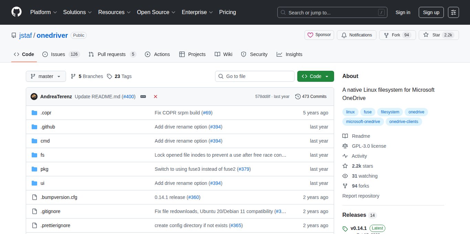Click the red failed status X icon
Viewport: 470px width, 234px height.
click(156, 97)
